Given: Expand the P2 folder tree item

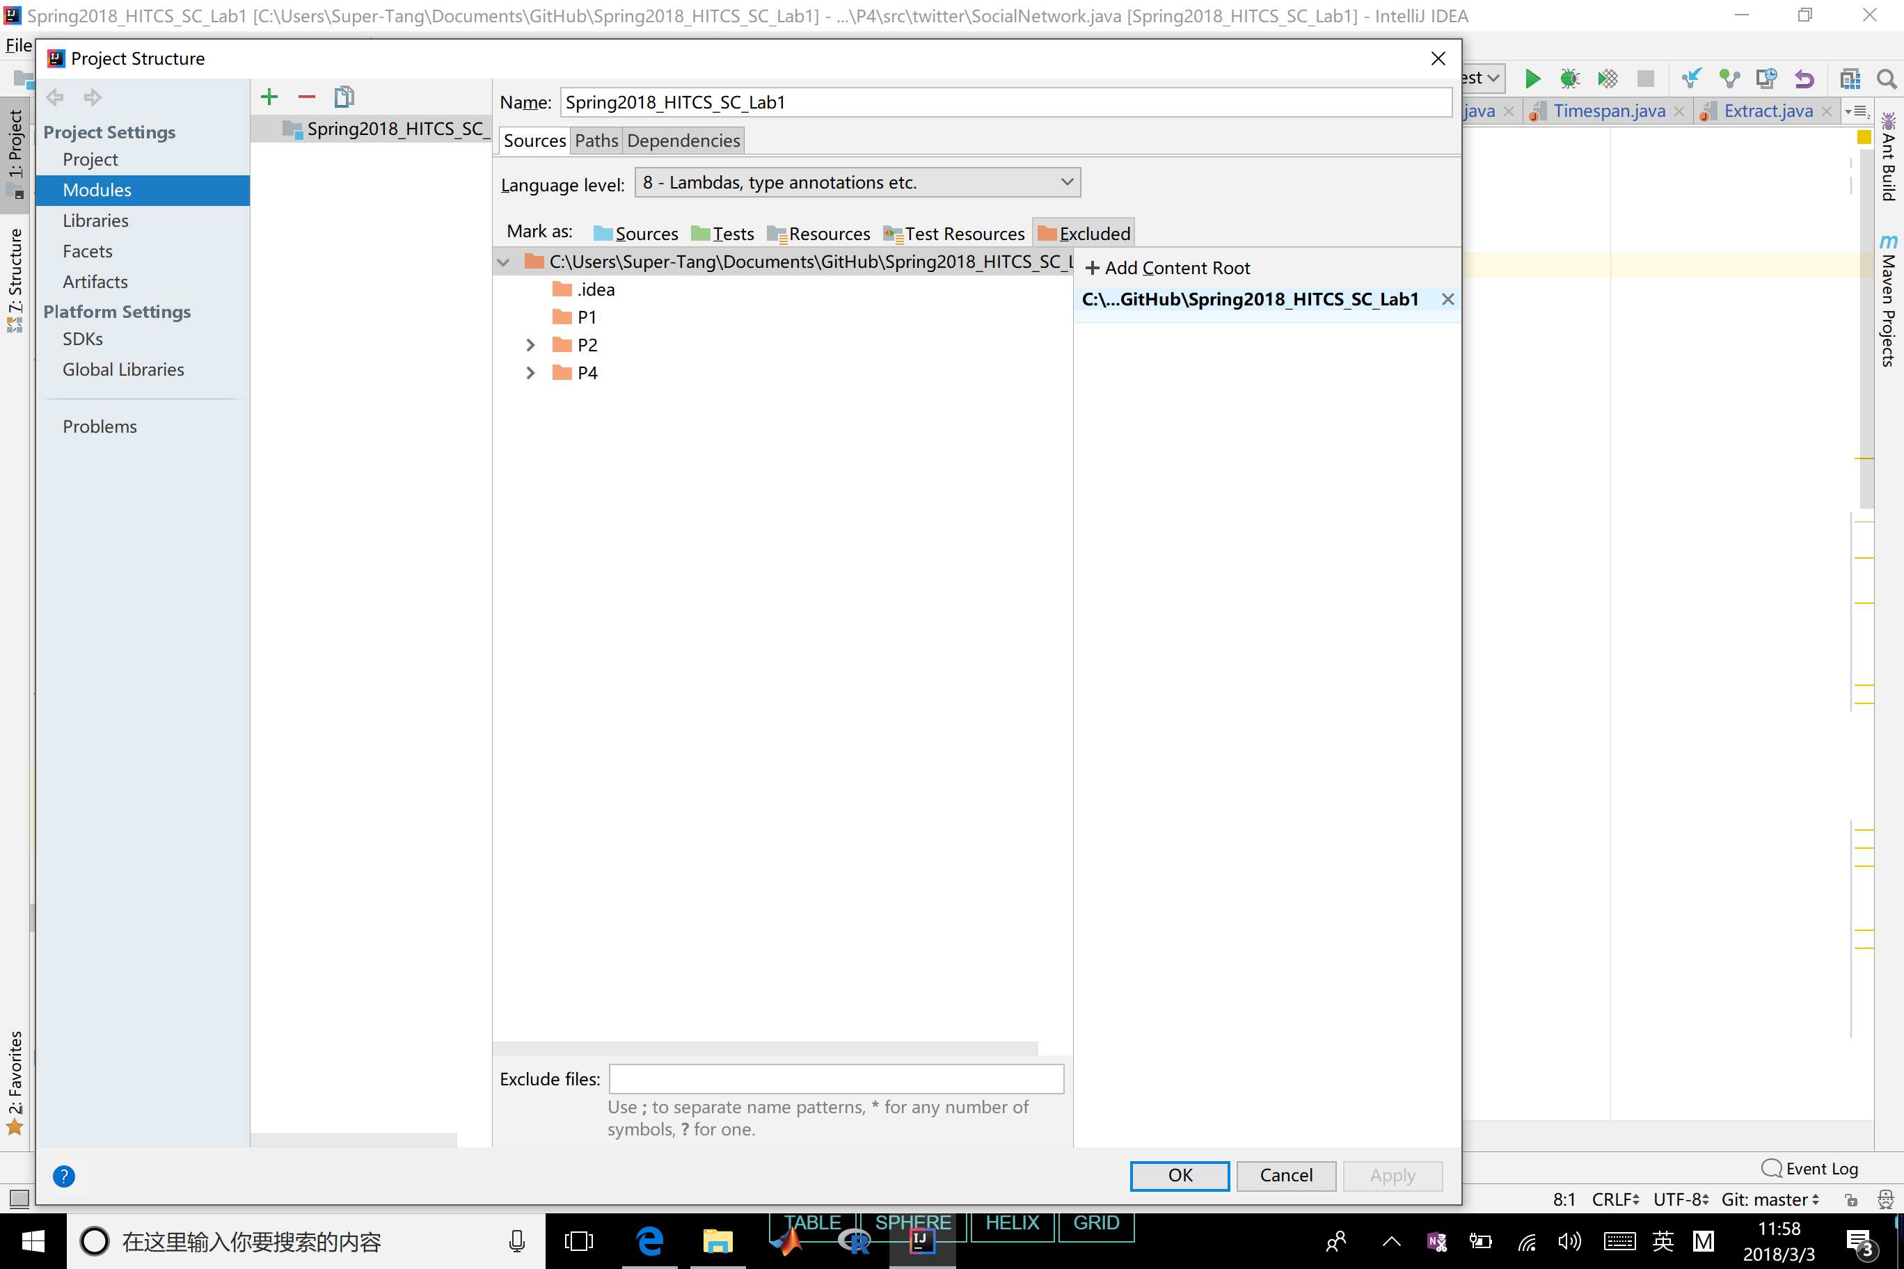Looking at the screenshot, I should click(x=530, y=344).
